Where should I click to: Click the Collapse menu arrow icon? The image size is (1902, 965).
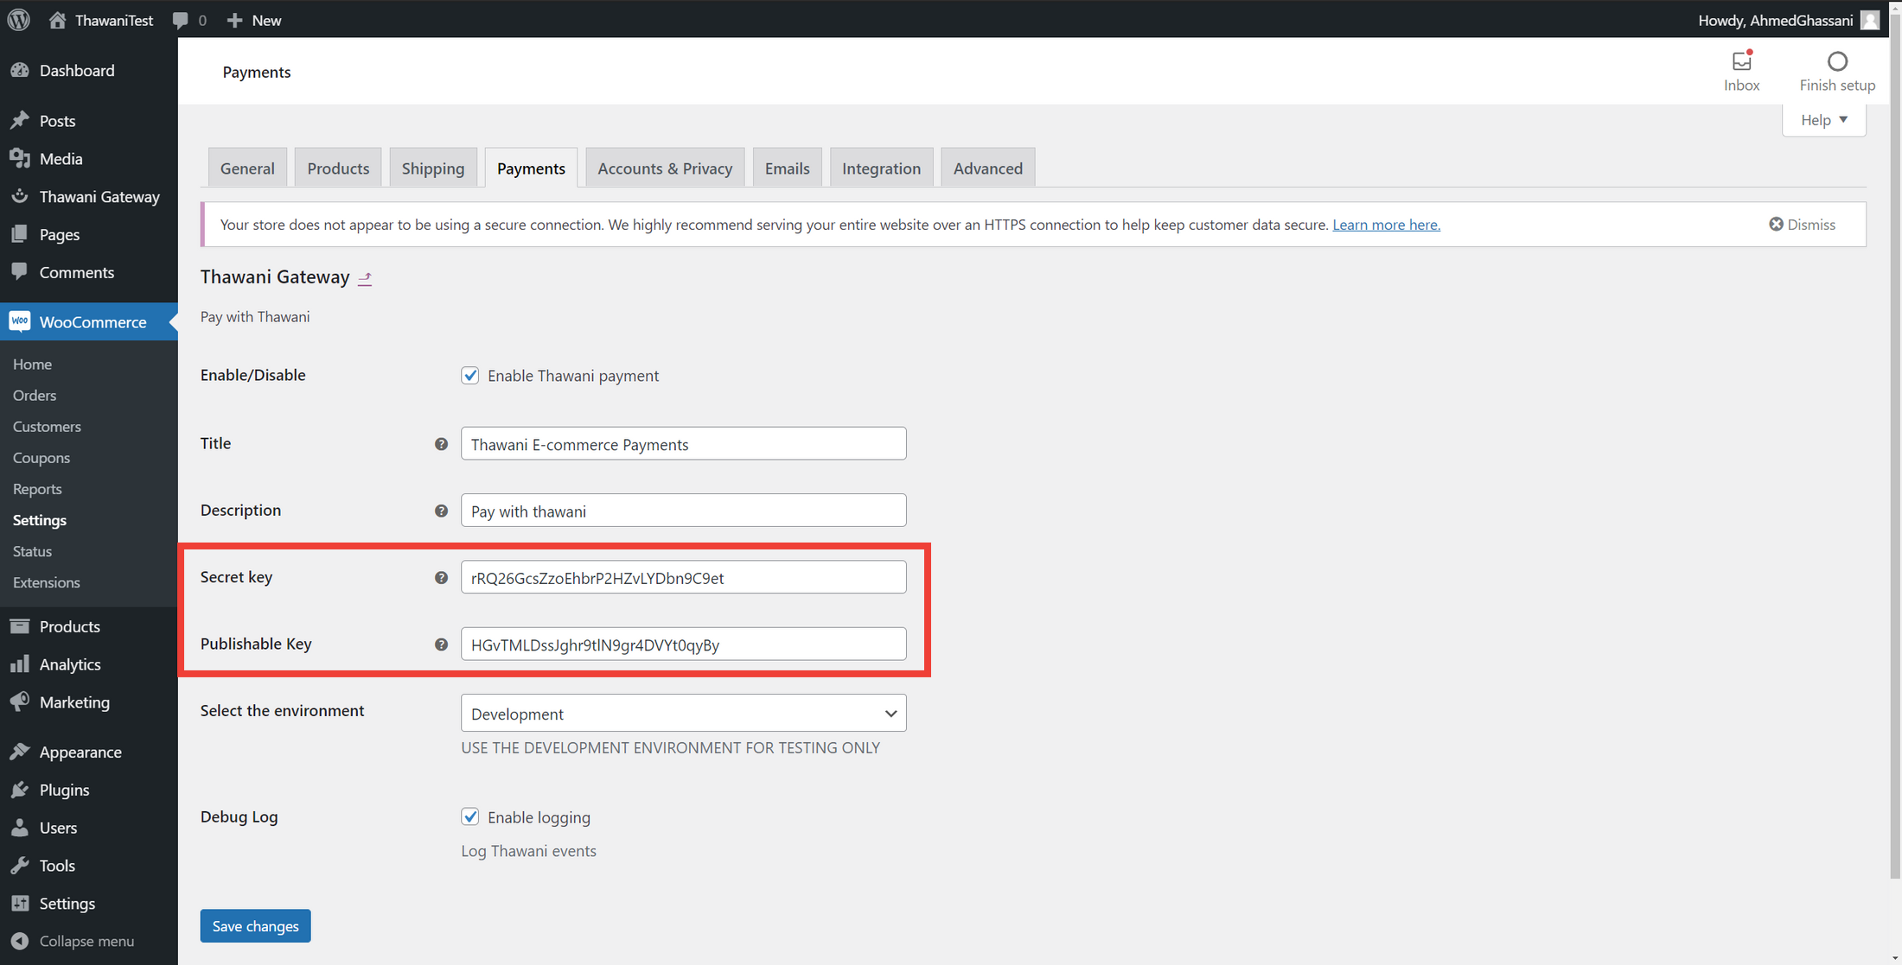click(20, 941)
